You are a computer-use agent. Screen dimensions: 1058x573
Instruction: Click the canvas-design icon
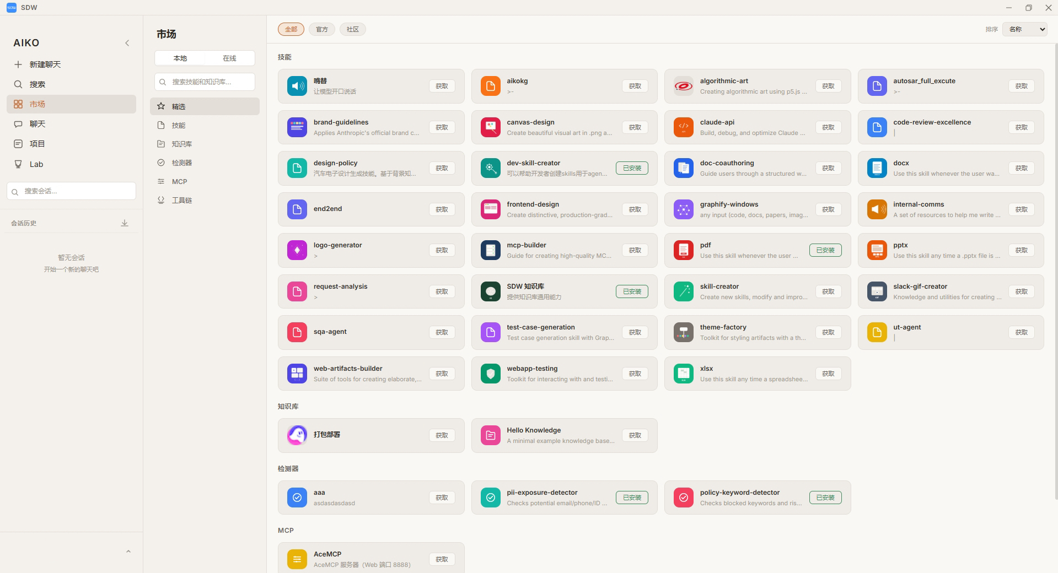[490, 127]
